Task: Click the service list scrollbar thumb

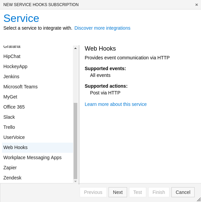Action: pyautogui.click(x=75, y=141)
